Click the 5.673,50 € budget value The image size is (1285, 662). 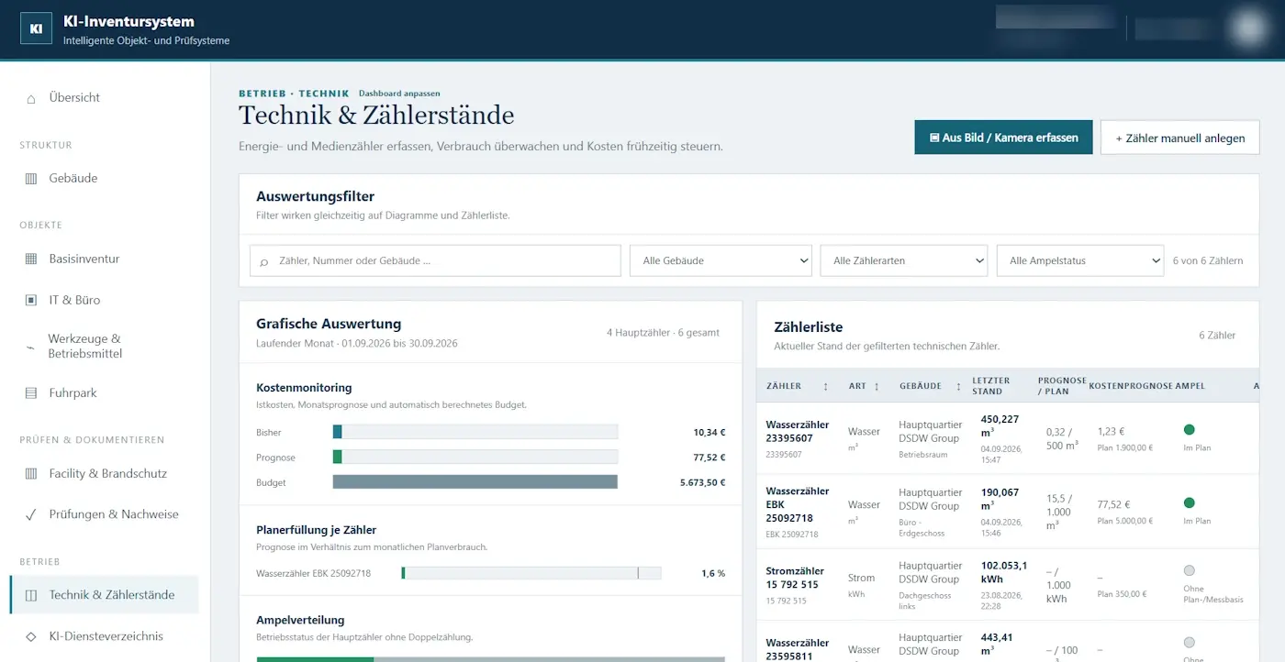point(702,482)
